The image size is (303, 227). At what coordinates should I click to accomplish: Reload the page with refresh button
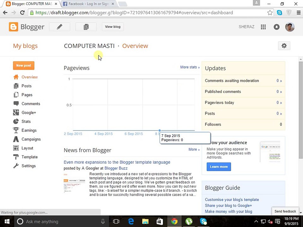pos(22,13)
